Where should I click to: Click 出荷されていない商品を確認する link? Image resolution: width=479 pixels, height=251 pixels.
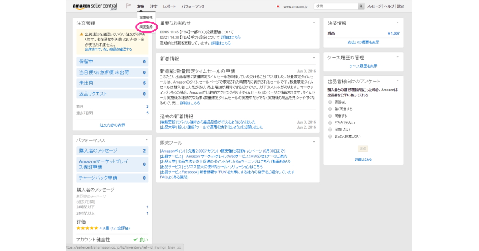[x=108, y=49]
